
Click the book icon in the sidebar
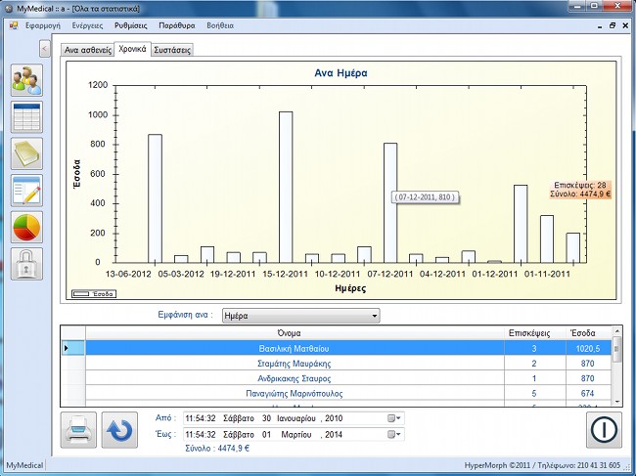(x=27, y=153)
